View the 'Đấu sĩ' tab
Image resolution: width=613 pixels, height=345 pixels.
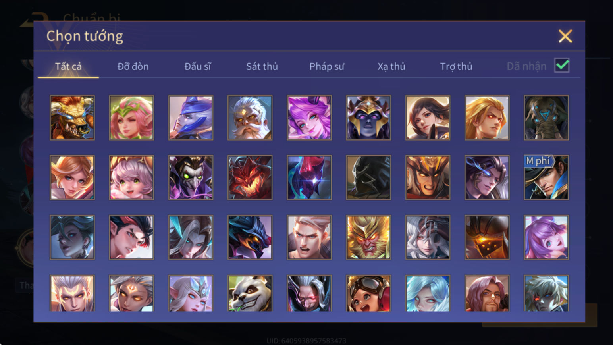coord(198,66)
